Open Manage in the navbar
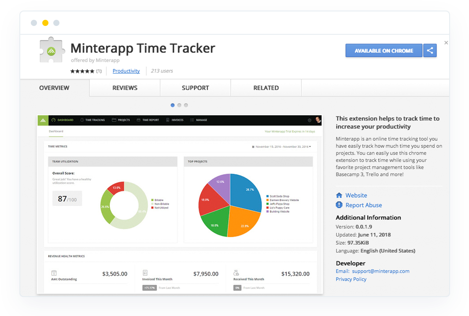 point(199,120)
